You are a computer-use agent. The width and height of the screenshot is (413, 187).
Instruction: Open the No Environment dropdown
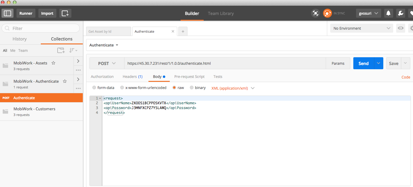361,28
